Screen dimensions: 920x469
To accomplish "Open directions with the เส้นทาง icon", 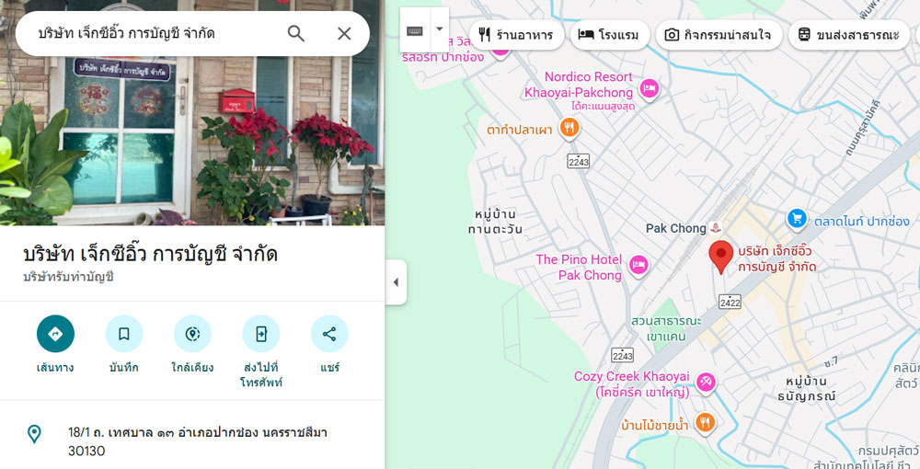I will (x=55, y=334).
